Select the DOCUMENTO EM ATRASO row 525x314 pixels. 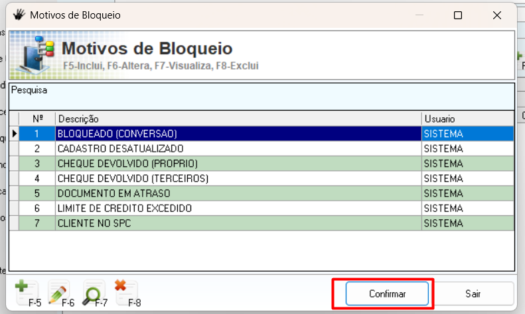click(x=238, y=193)
